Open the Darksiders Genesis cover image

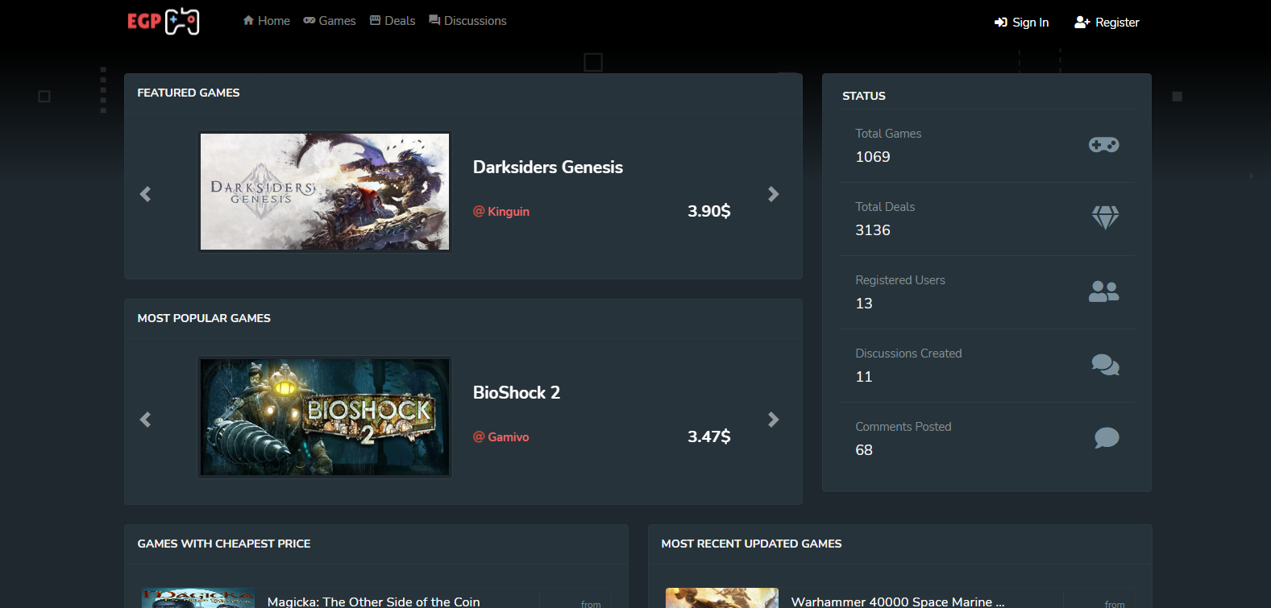325,192
